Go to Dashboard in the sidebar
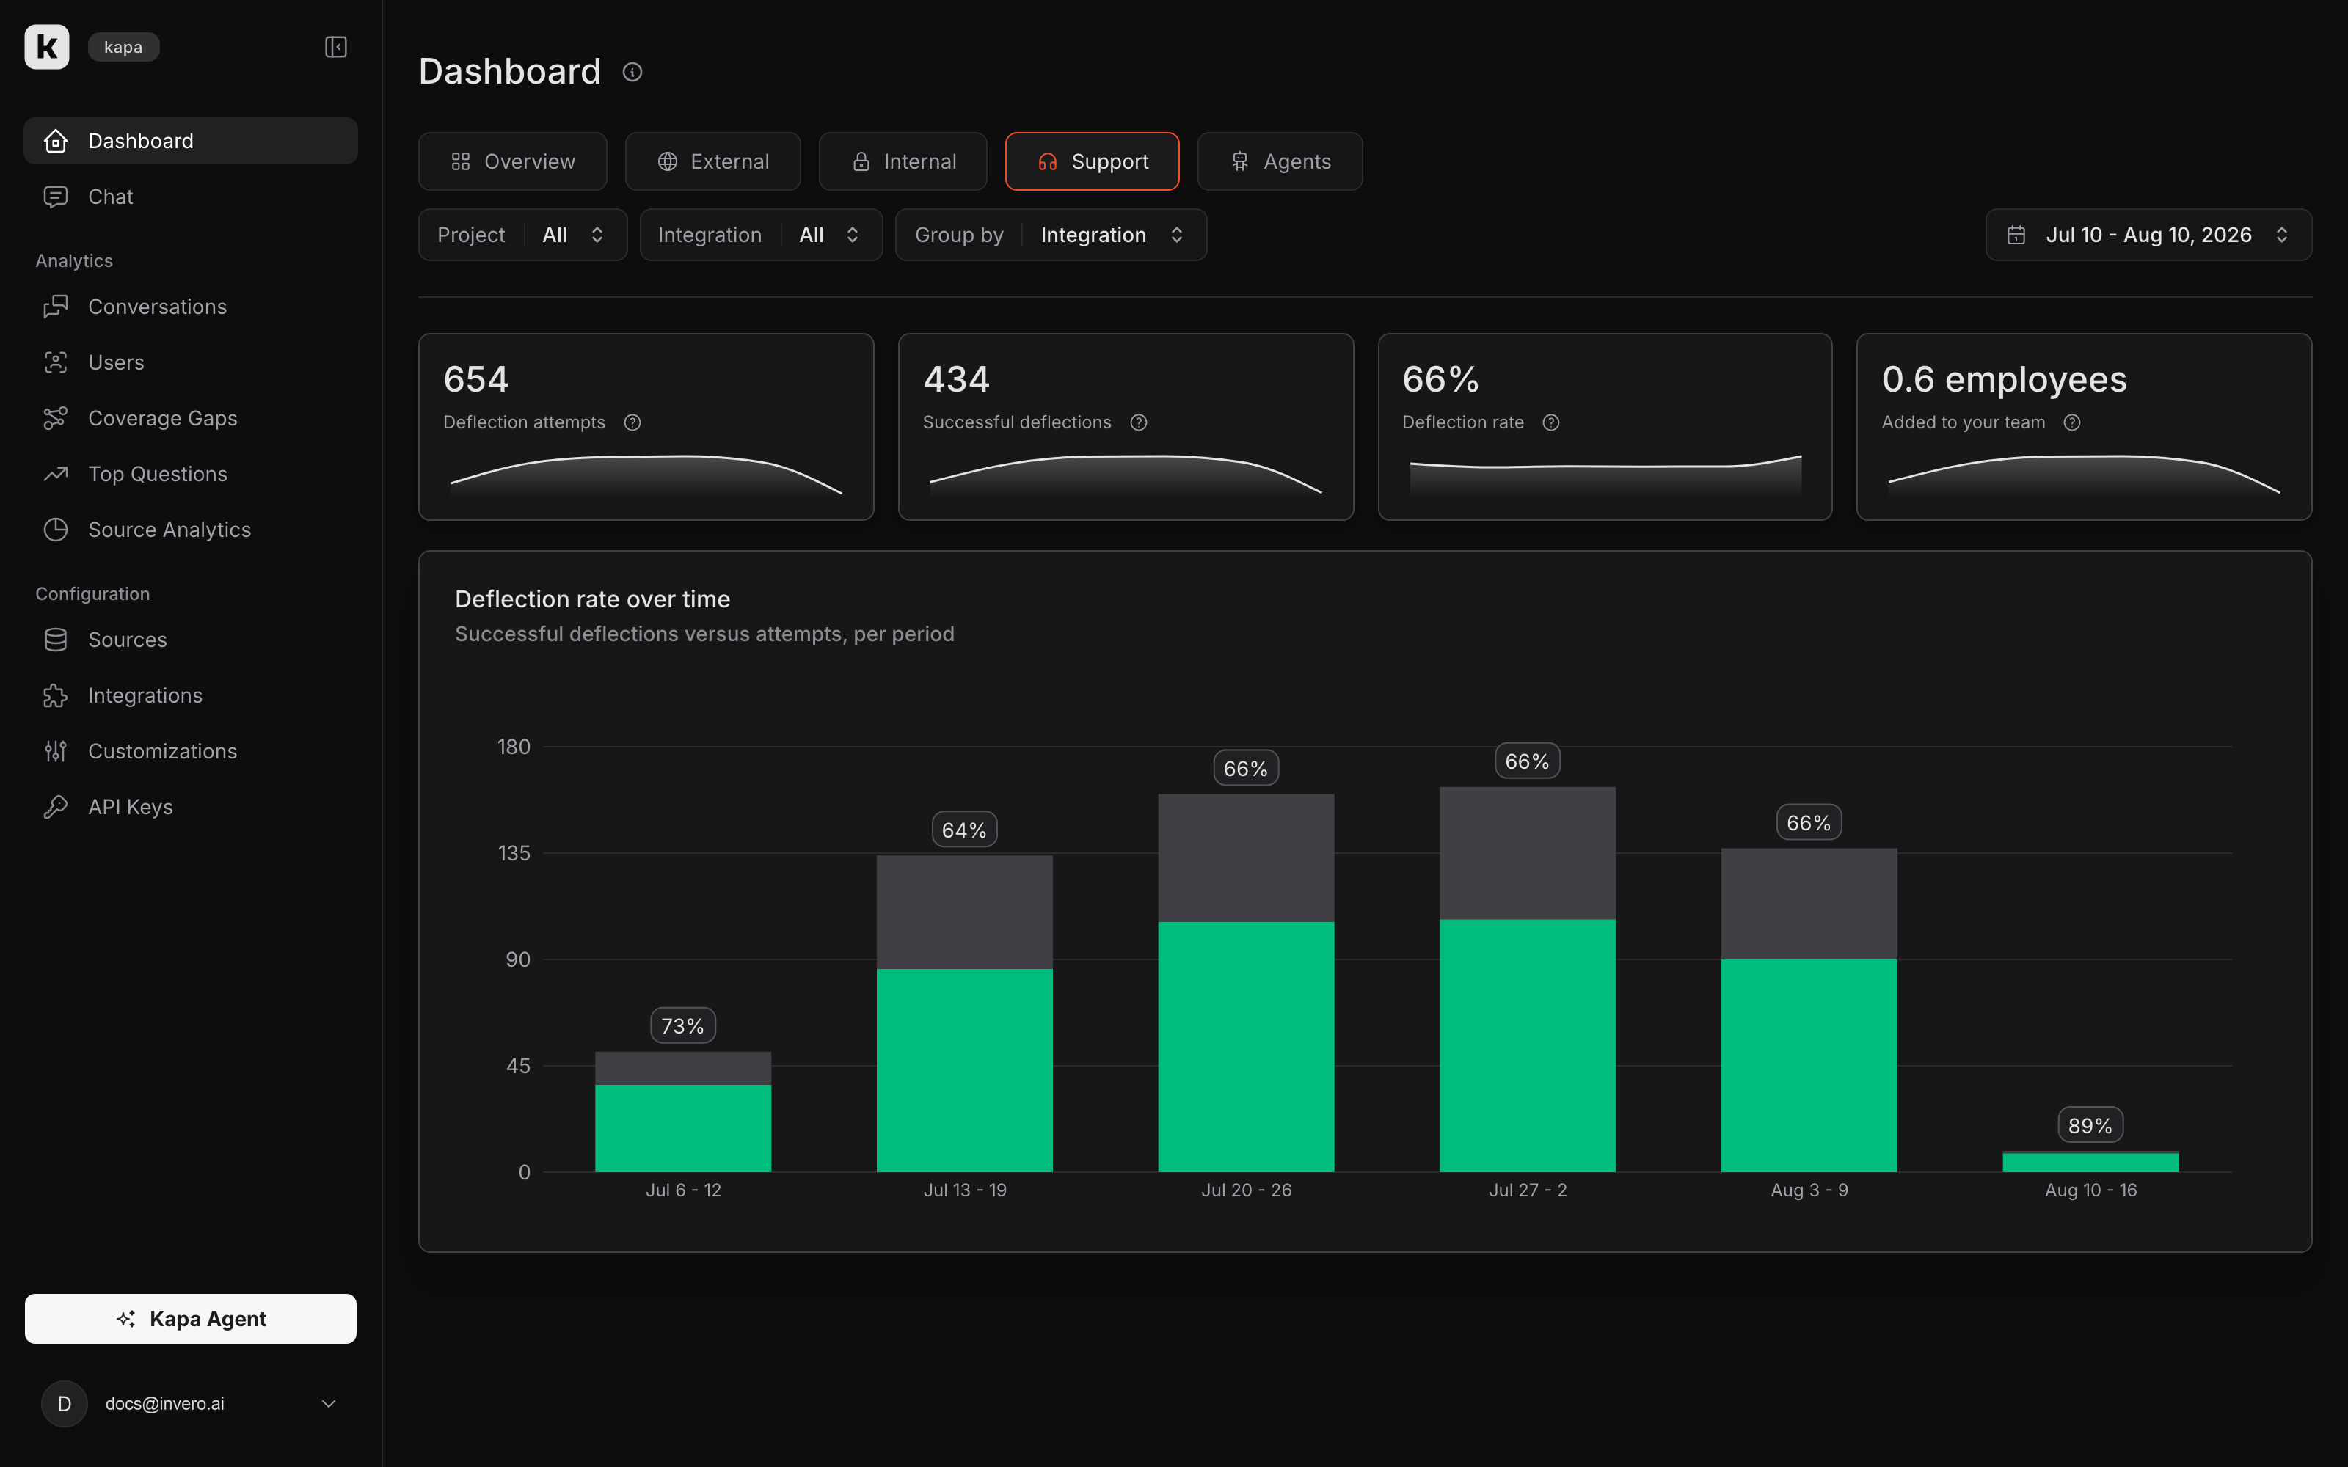 point(191,141)
